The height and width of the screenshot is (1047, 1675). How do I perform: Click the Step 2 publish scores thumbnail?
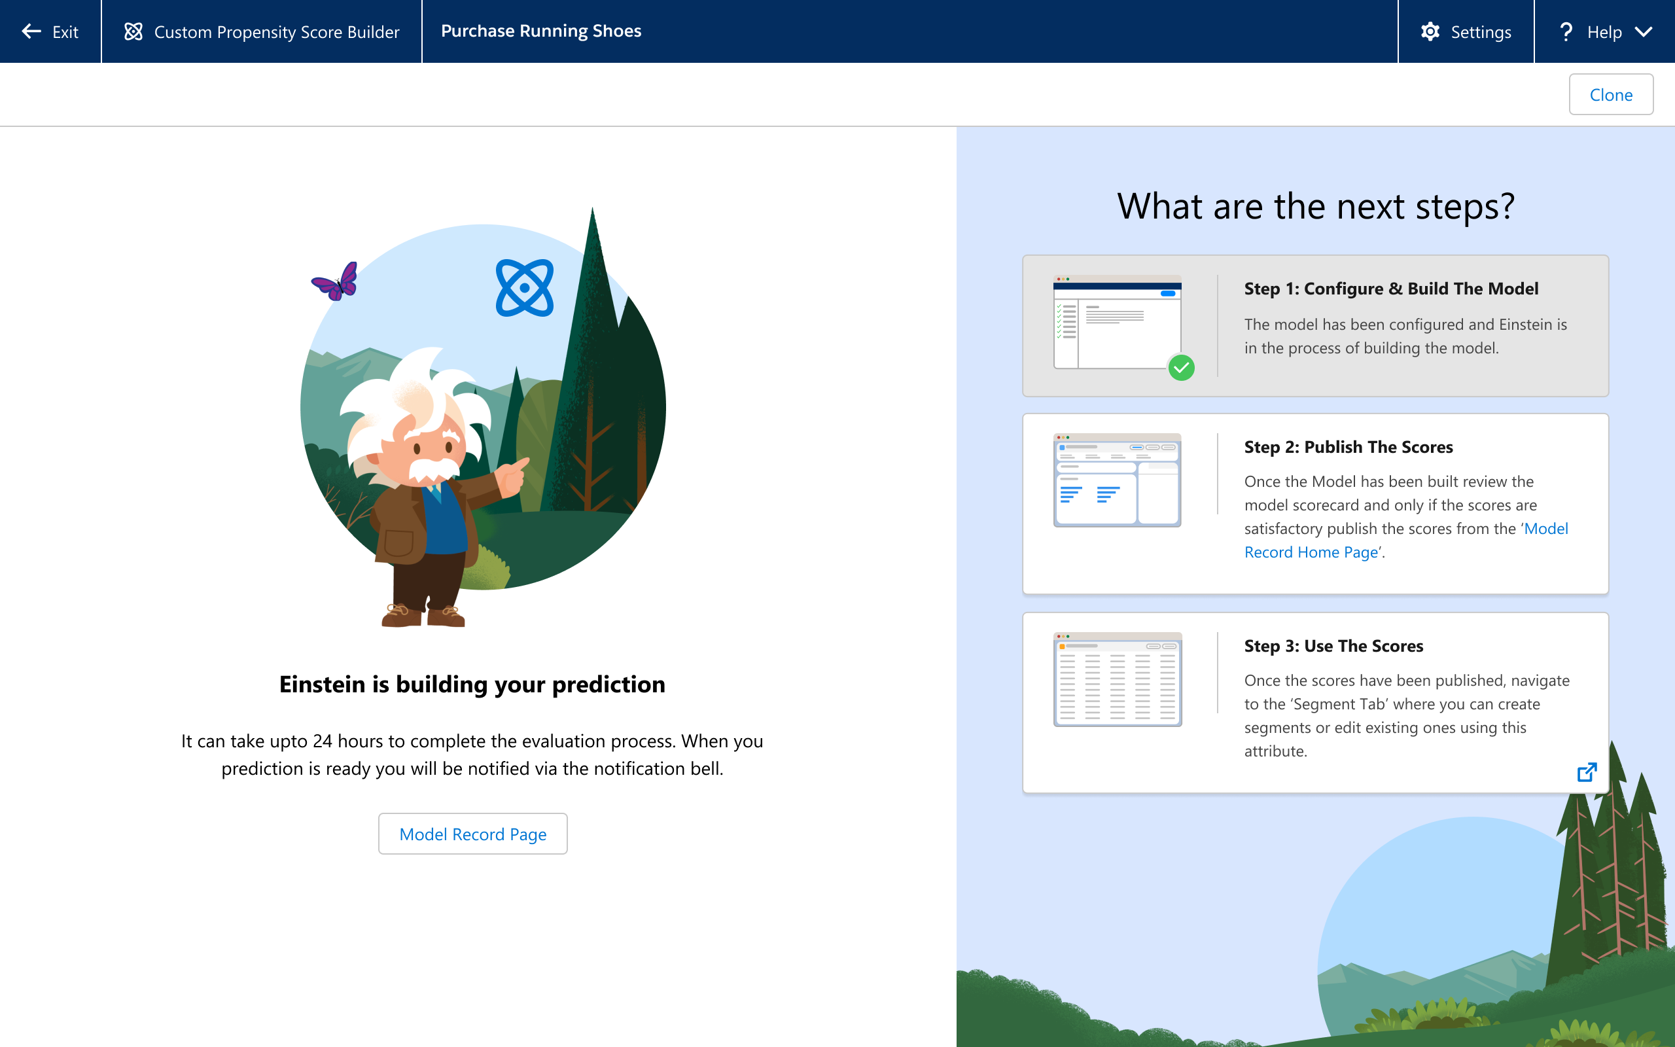click(x=1117, y=480)
